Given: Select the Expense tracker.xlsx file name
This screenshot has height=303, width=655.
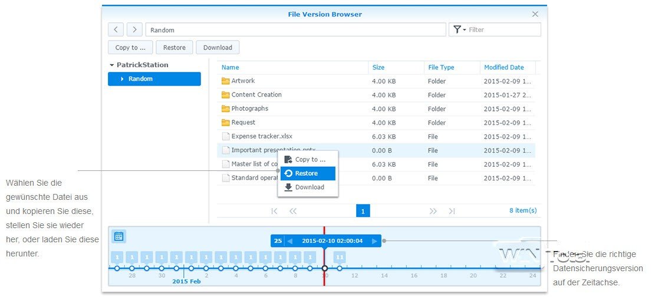Looking at the screenshot, I should [262, 136].
